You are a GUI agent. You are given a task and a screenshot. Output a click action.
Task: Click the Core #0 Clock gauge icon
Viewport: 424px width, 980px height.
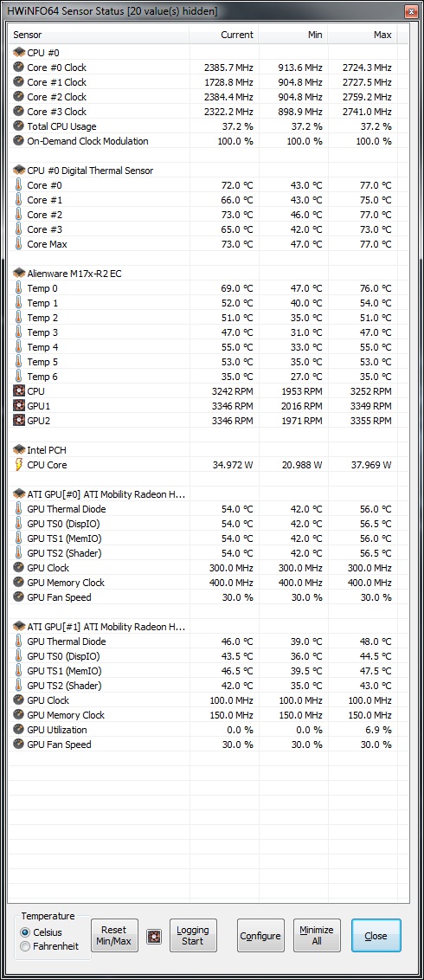19,68
